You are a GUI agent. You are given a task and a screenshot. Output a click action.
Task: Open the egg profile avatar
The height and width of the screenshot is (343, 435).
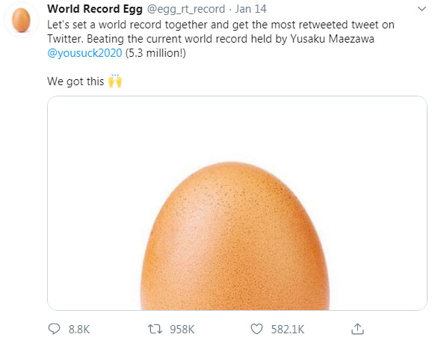pos(21,20)
